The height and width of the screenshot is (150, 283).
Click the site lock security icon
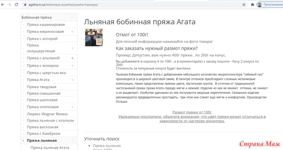pos(25,5)
